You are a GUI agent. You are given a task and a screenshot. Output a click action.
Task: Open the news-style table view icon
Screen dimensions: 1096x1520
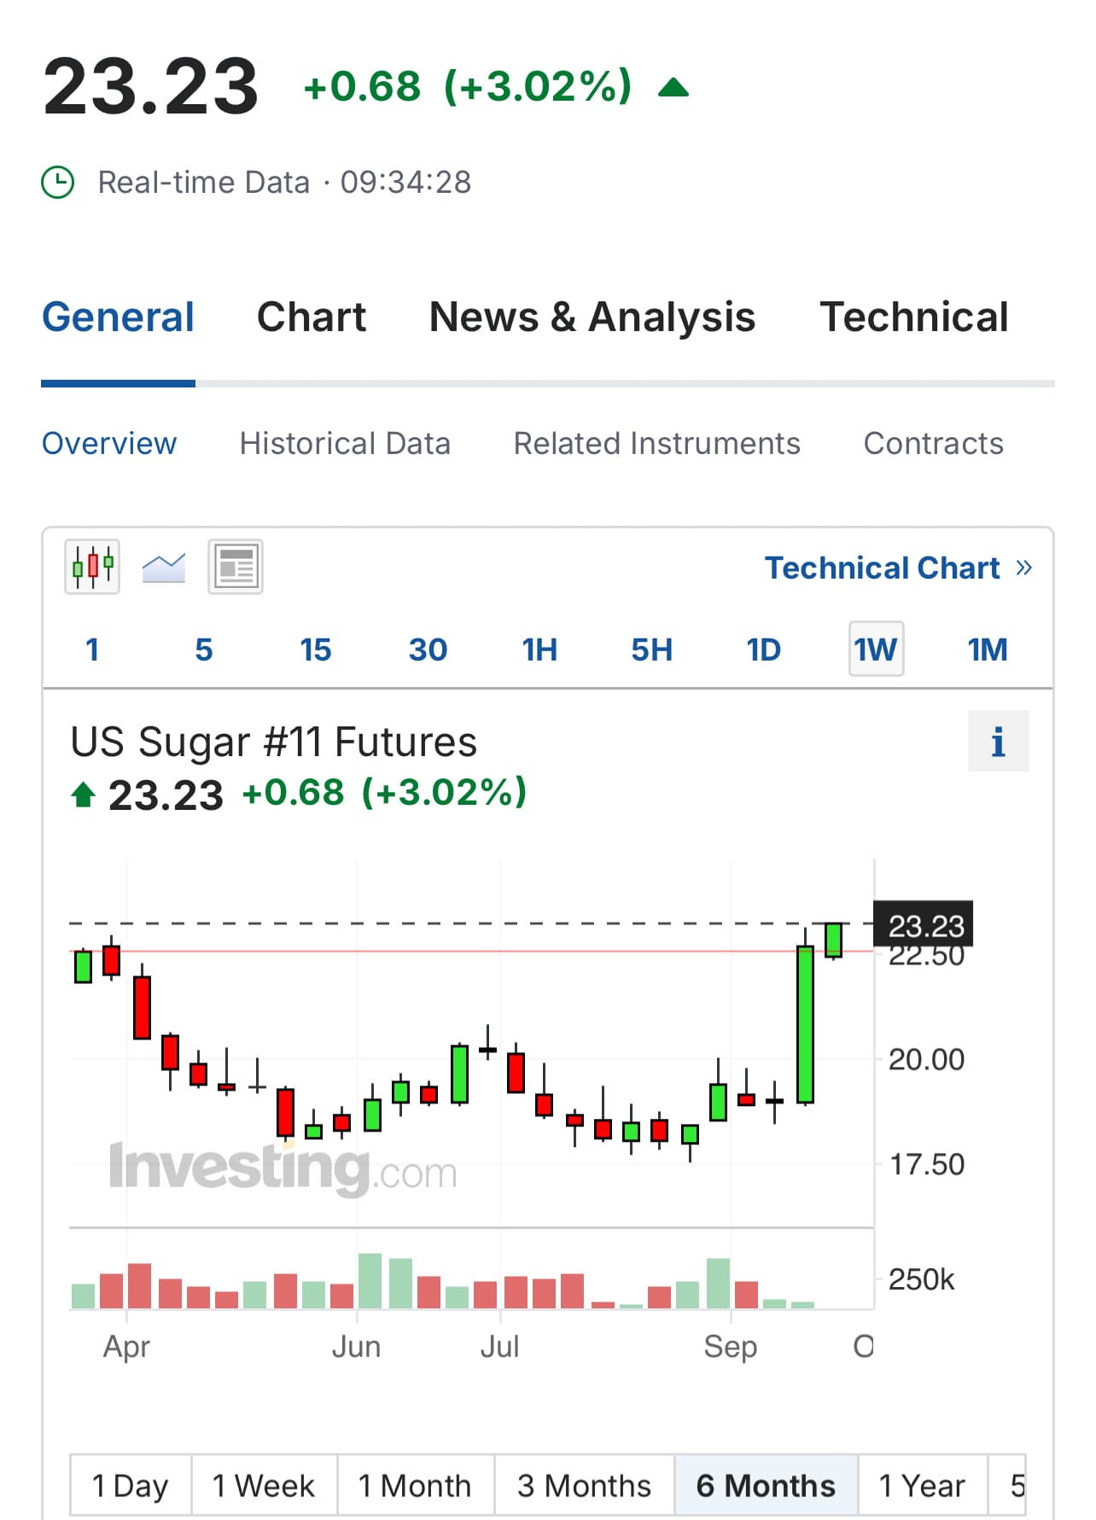(236, 567)
